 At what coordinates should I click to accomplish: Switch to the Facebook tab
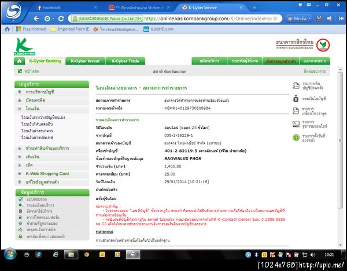(51, 8)
